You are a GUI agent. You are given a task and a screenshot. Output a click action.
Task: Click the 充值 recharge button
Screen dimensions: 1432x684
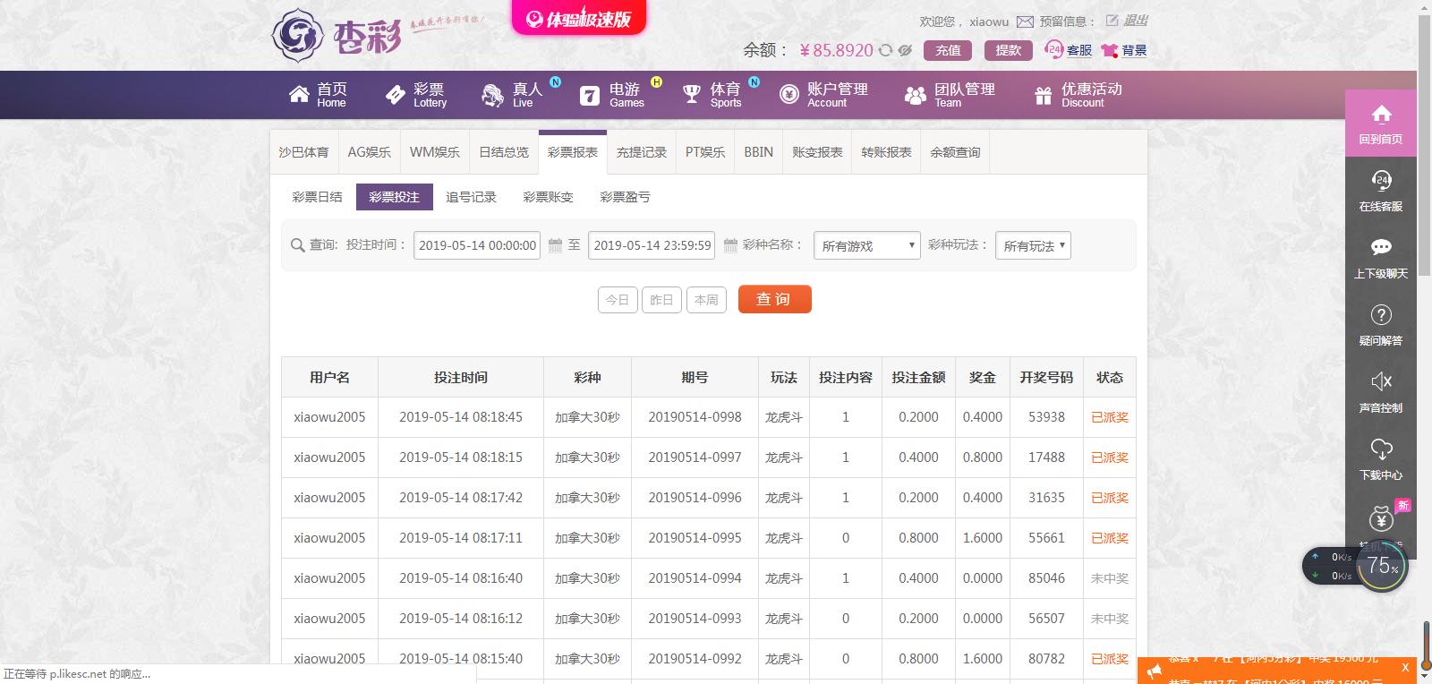[948, 50]
